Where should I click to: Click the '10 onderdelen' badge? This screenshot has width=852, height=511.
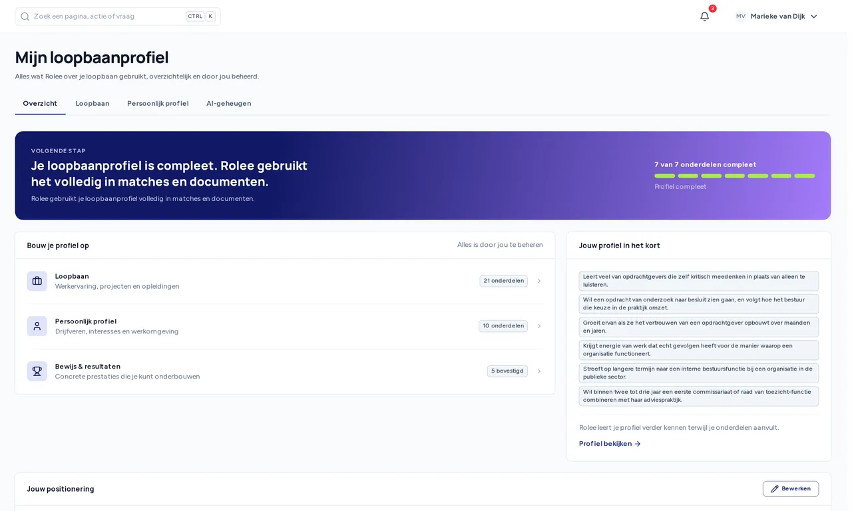pyautogui.click(x=503, y=326)
